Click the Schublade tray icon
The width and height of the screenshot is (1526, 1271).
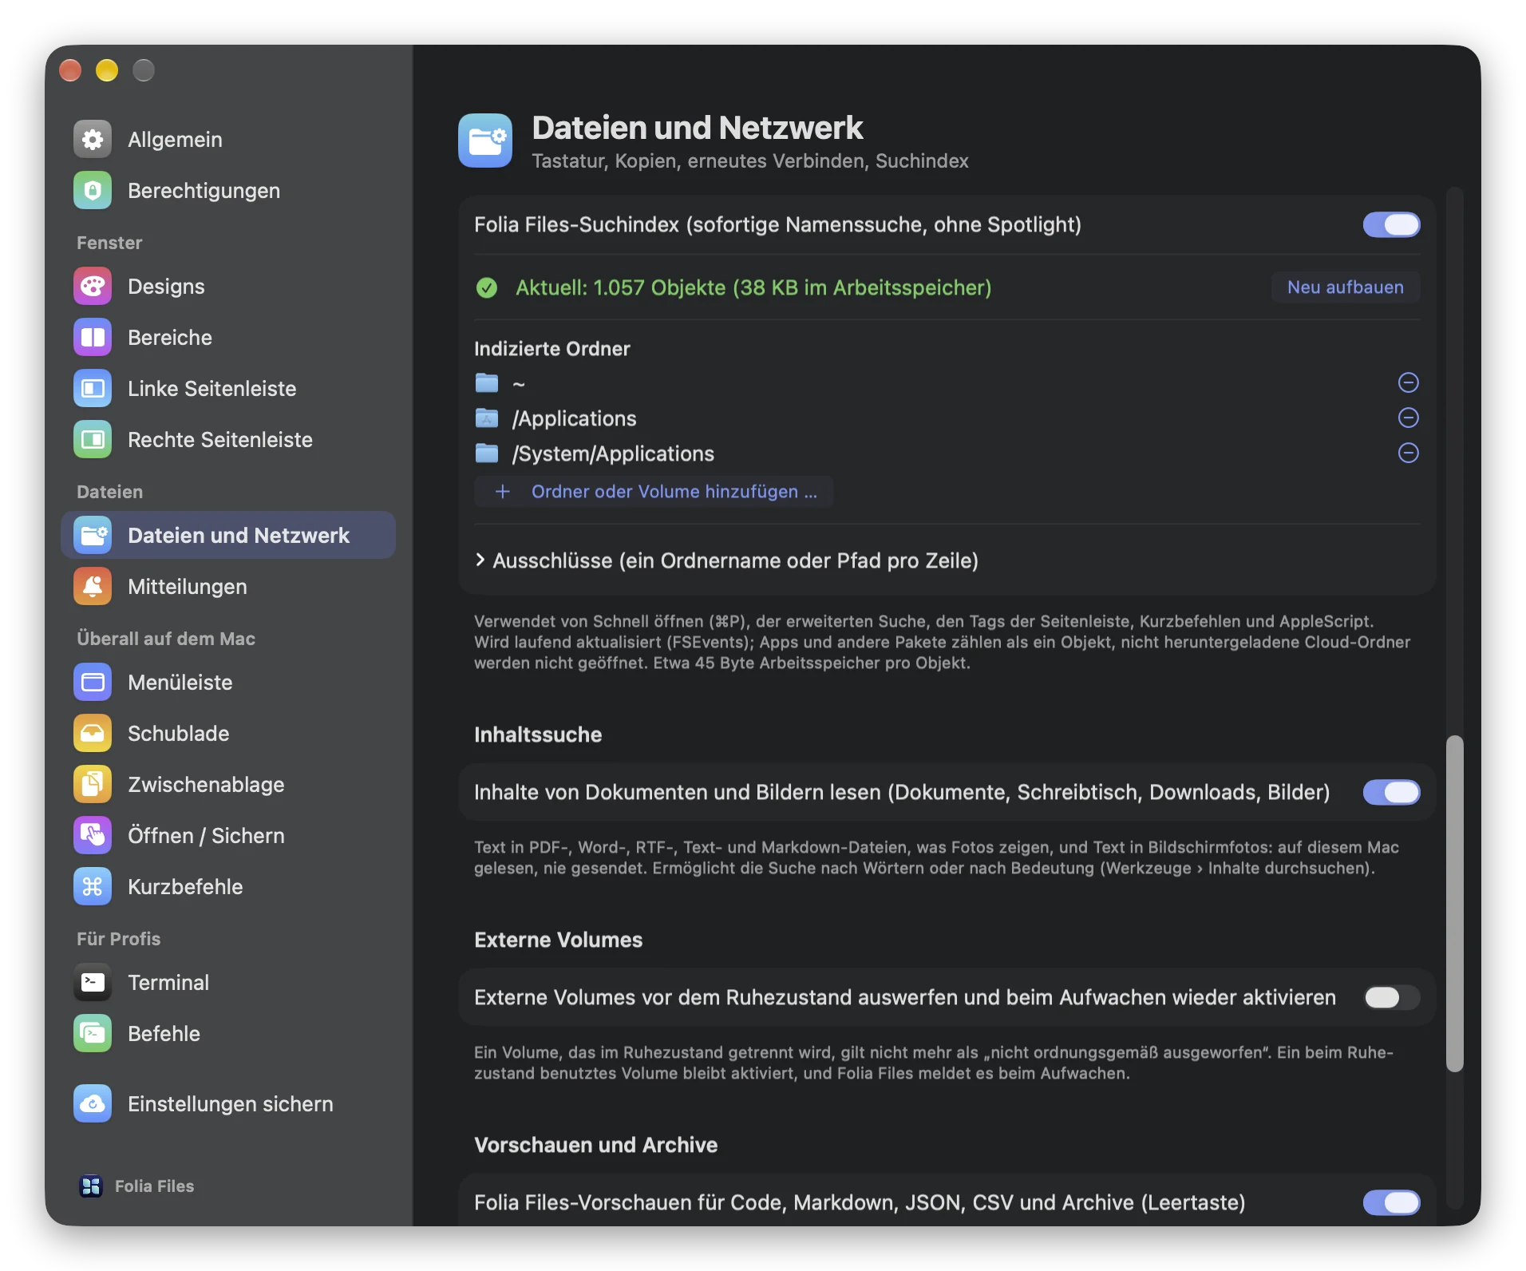[x=93, y=734]
